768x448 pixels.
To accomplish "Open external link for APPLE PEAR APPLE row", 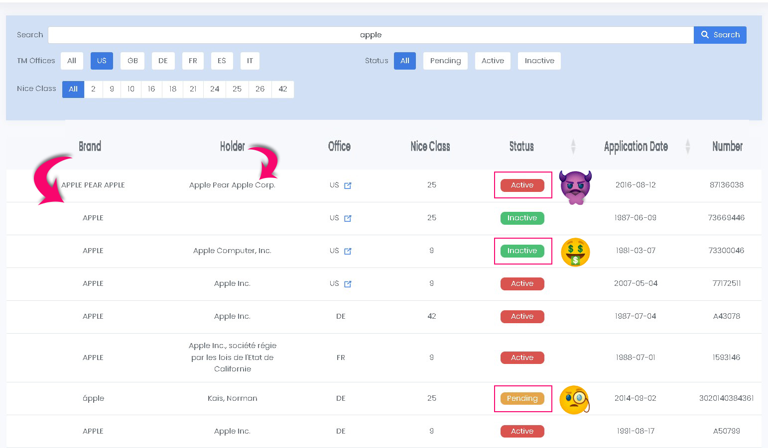I will click(x=348, y=185).
